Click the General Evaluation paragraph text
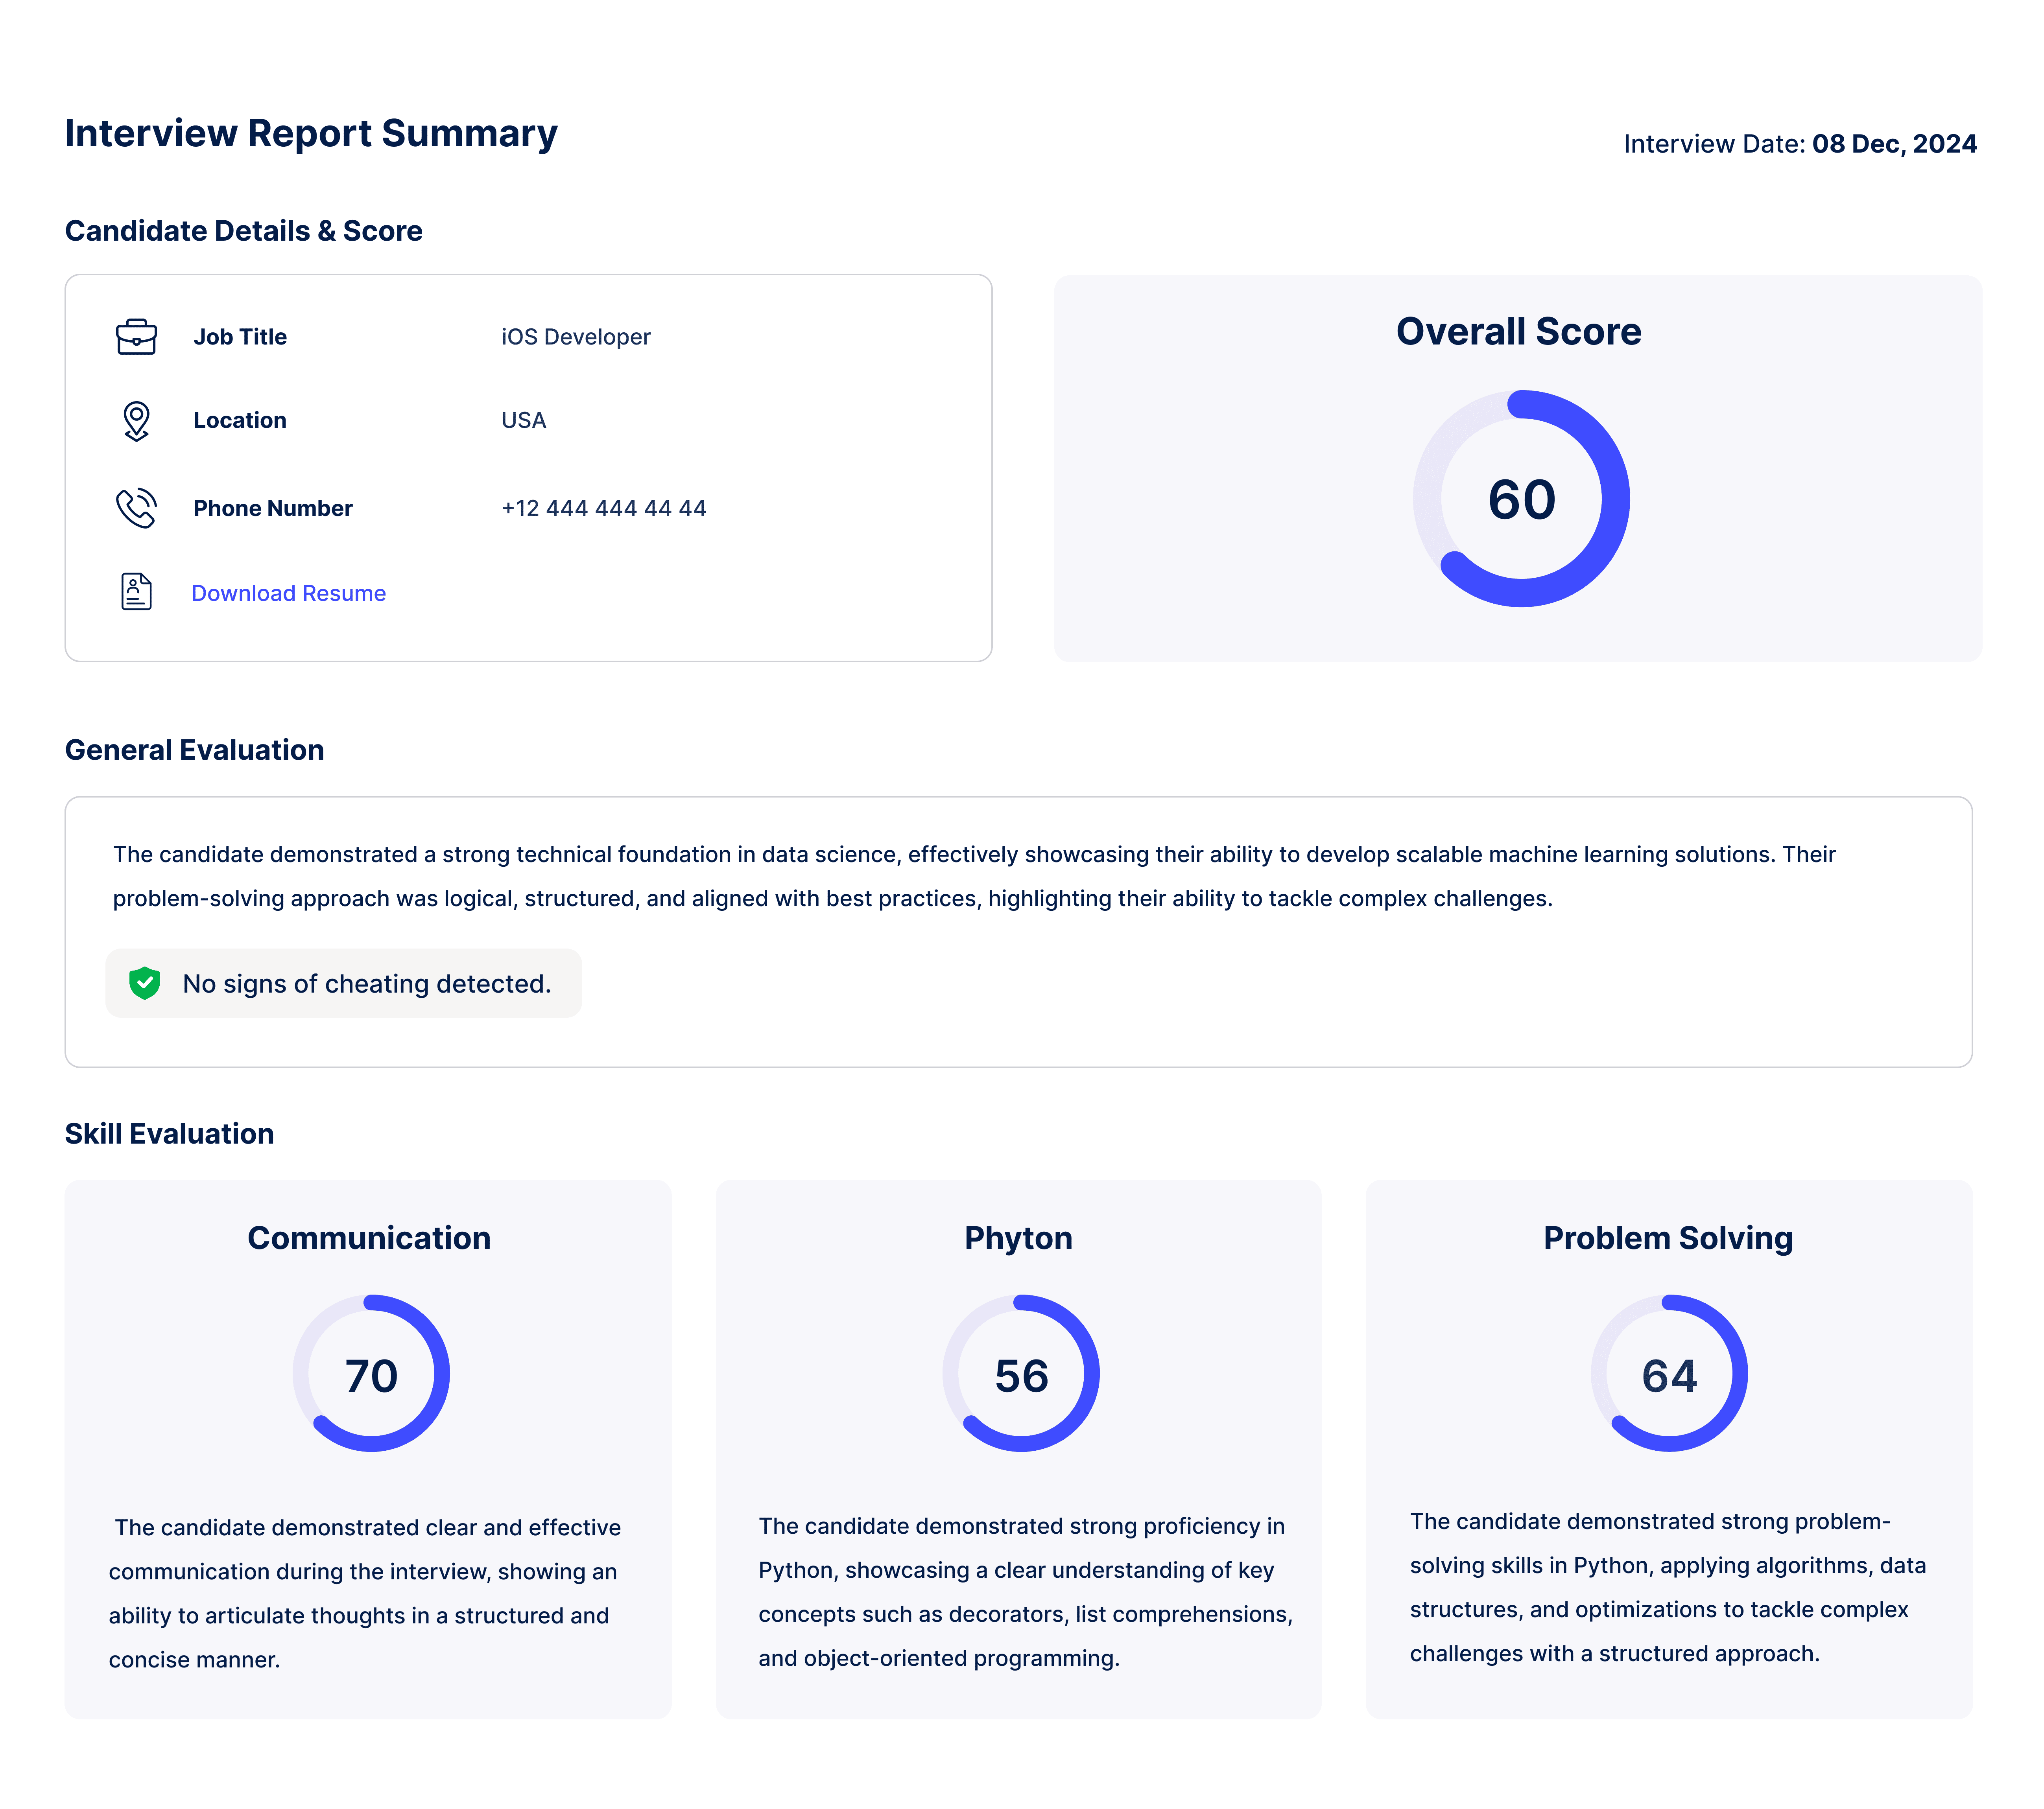 pos(974,877)
